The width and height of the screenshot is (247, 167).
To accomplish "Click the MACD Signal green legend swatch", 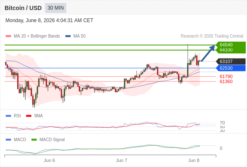I will [34, 140].
